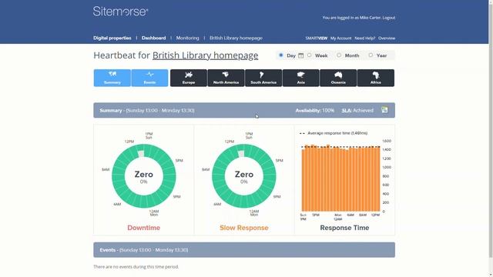
Task: Open the calendar date picker icon
Action: coord(301,55)
